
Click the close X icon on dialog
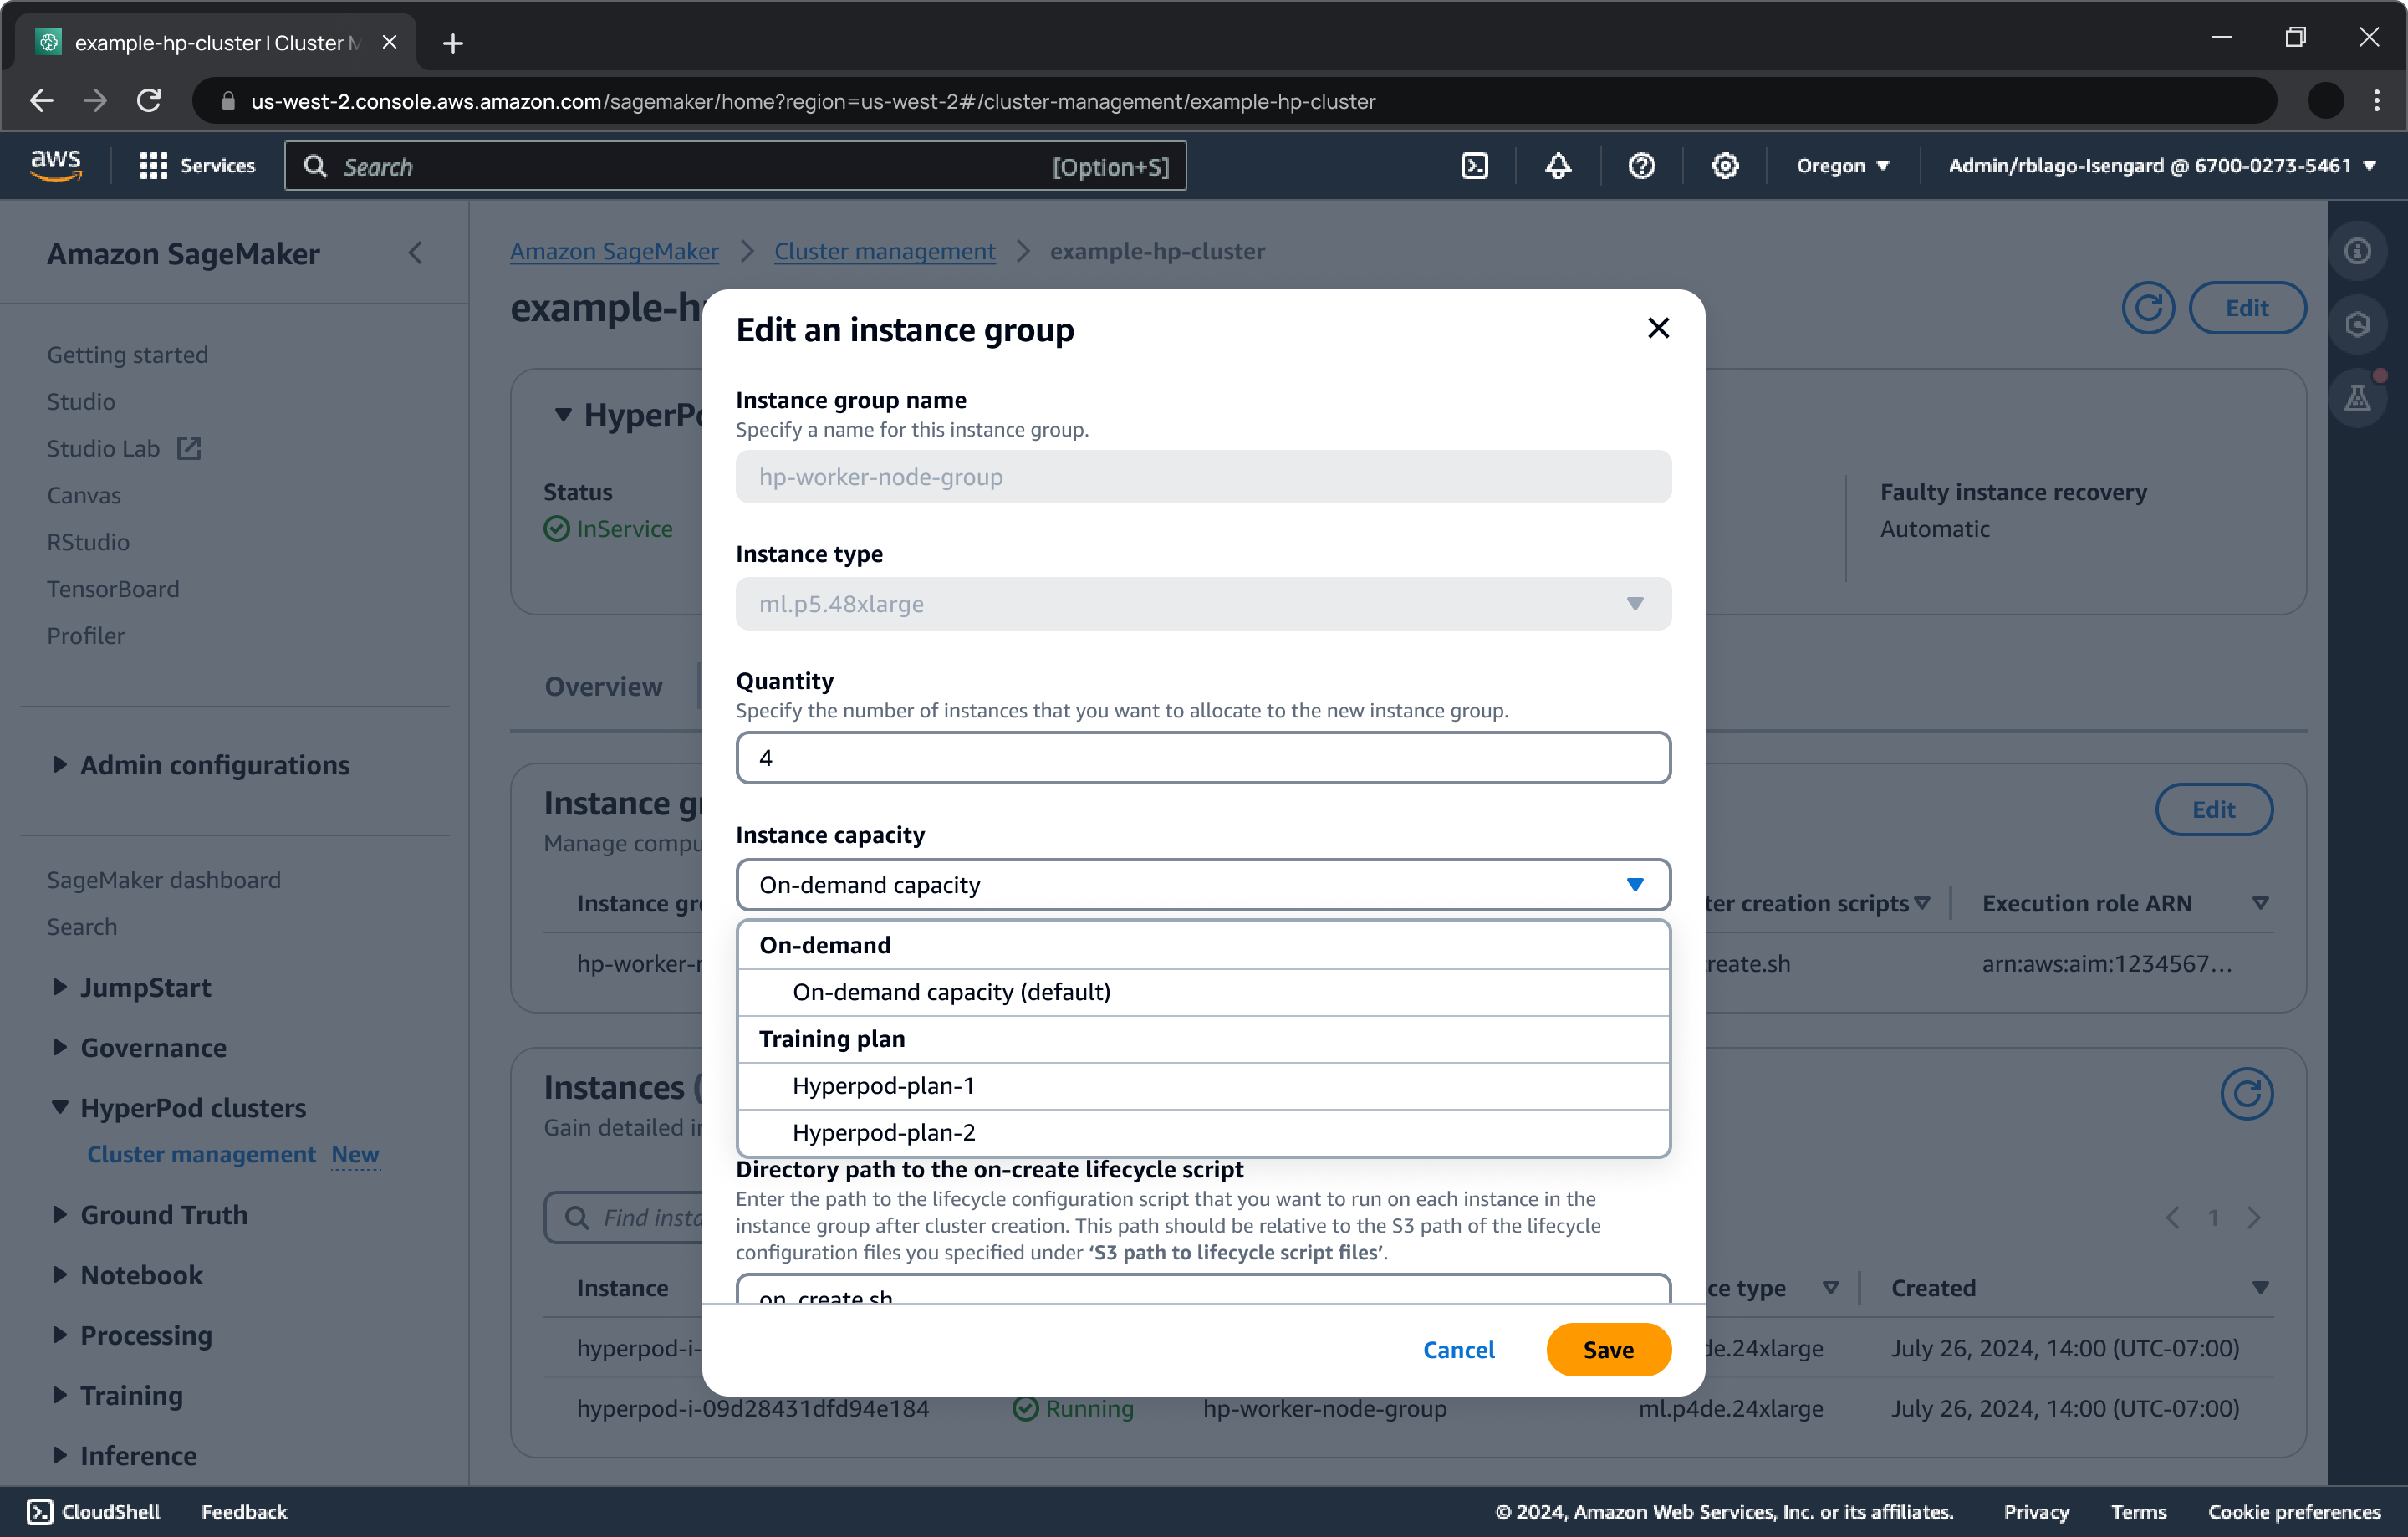point(1659,328)
